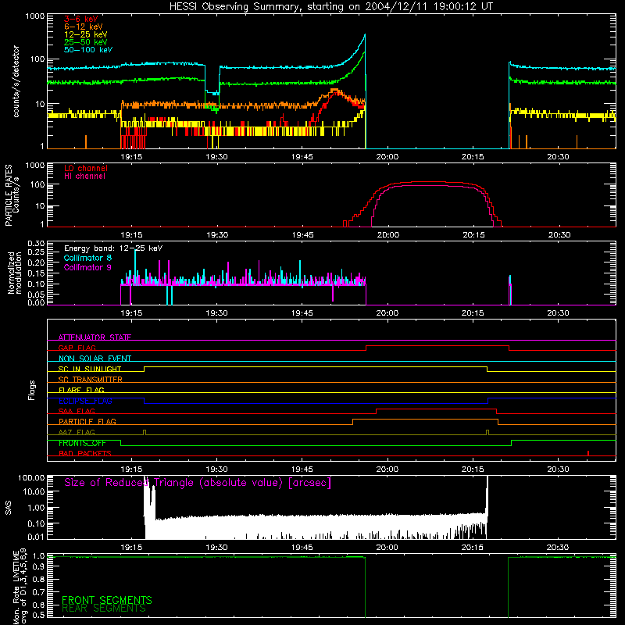Click the SAA flag raised step segment
This screenshot has width=625, height=625.
(x=436, y=409)
